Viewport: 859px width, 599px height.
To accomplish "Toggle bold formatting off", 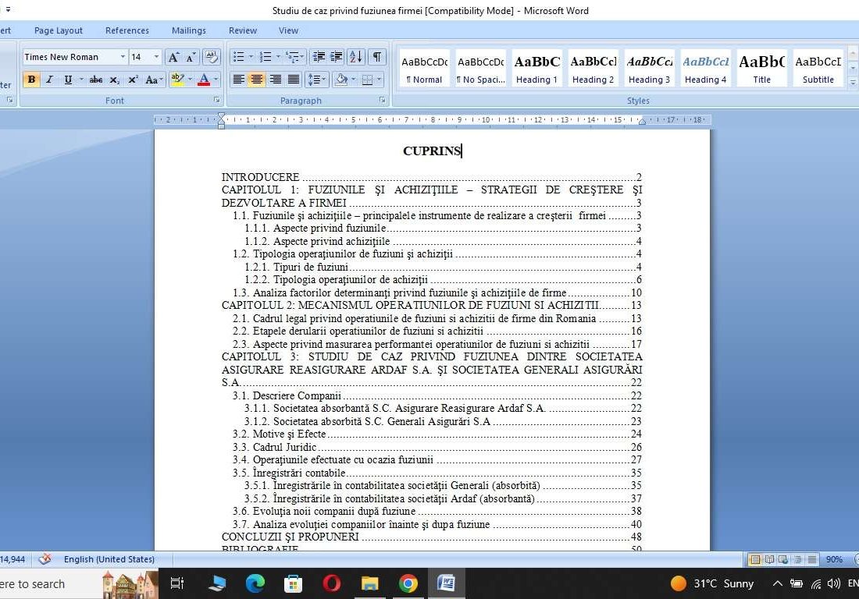I will coord(31,80).
